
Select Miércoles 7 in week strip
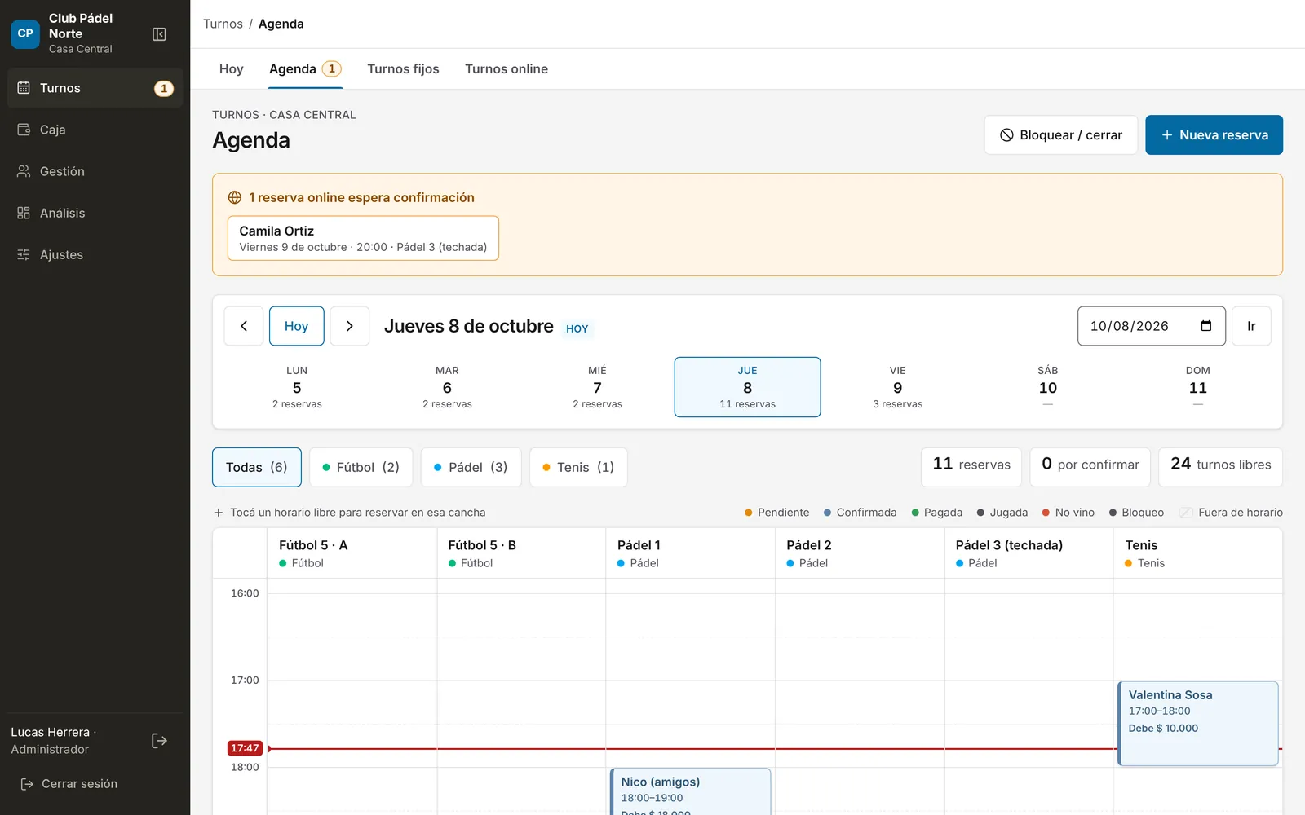tap(597, 387)
